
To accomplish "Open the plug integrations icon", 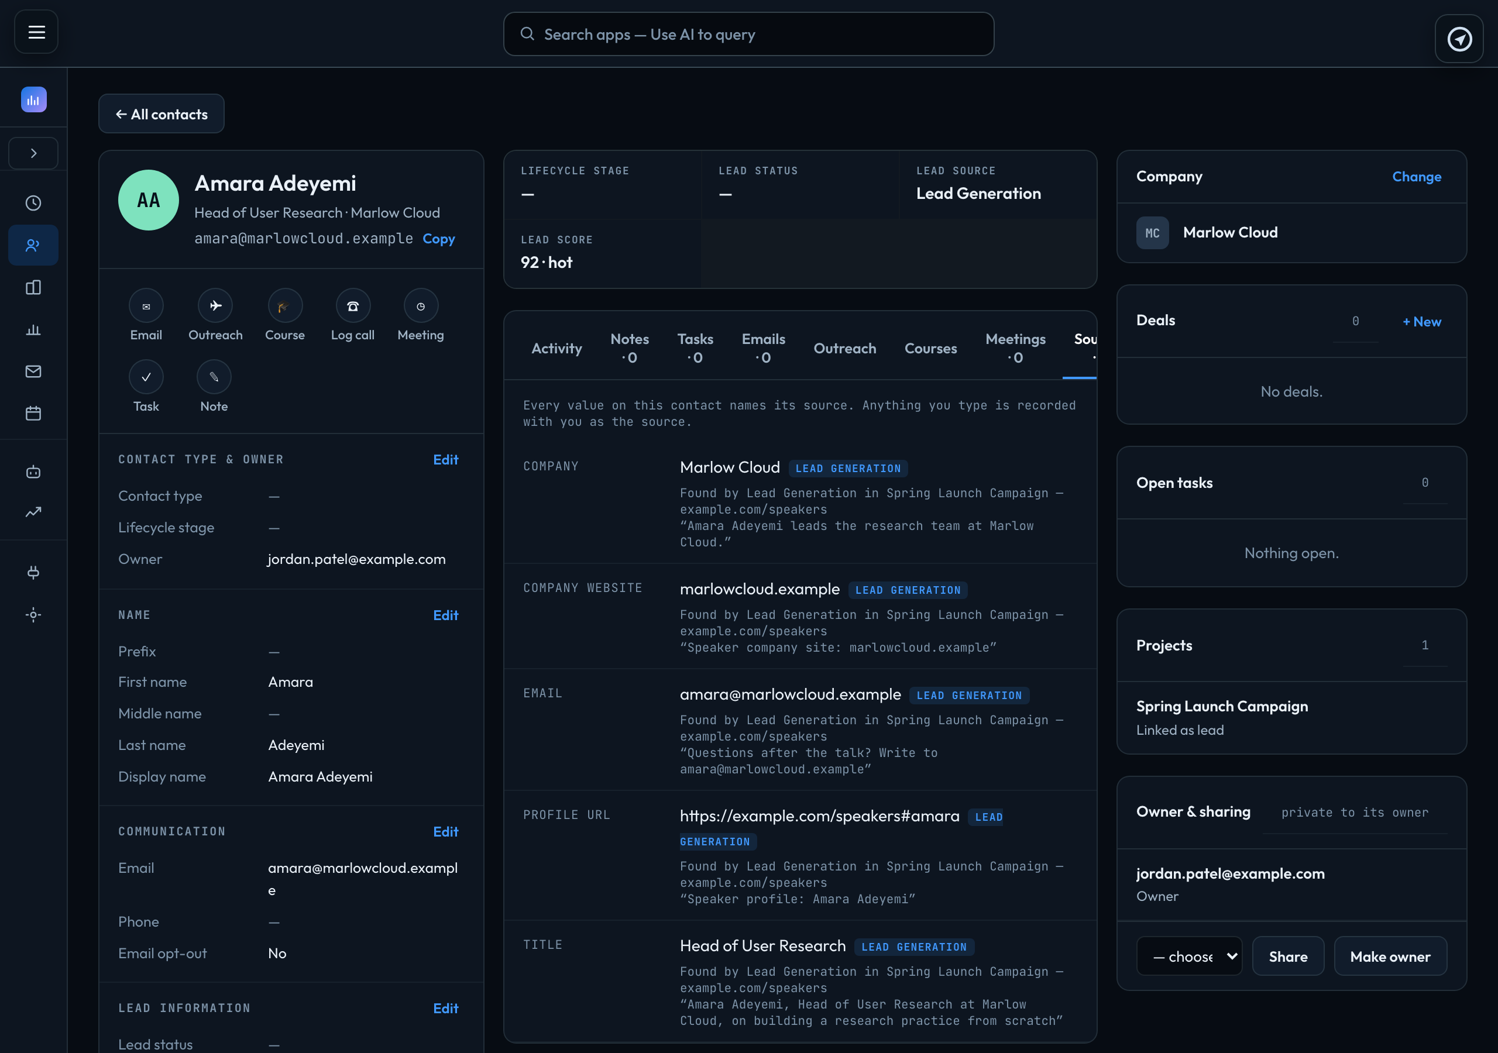I will 33,572.
